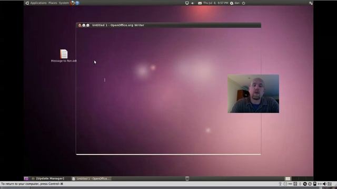Click the webcam video thumbnail

(253, 93)
